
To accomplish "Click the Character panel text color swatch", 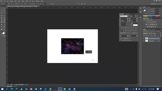I will click(x=135, y=25).
